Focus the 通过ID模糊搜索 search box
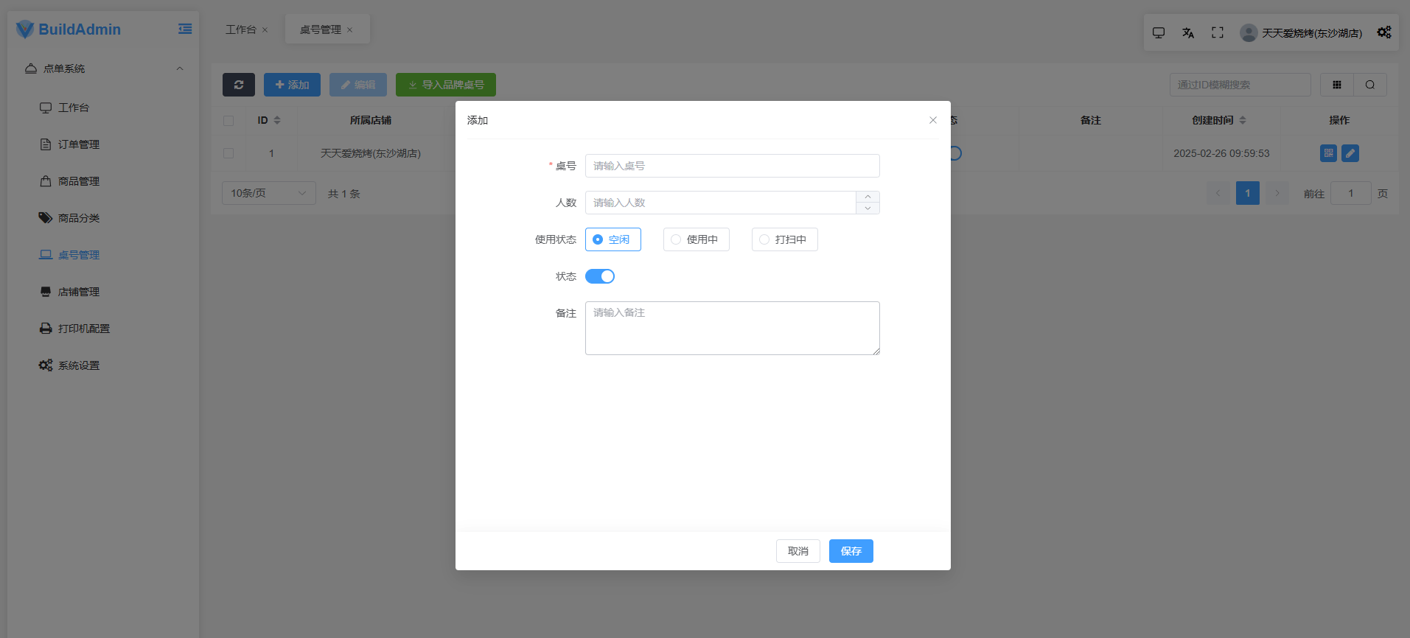 [x=1240, y=85]
